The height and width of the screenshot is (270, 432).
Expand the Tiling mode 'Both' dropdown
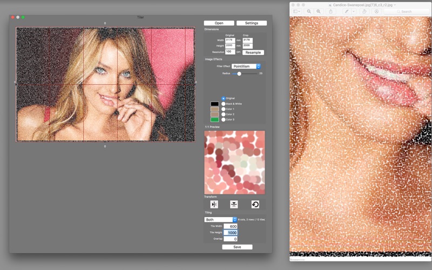(221, 220)
